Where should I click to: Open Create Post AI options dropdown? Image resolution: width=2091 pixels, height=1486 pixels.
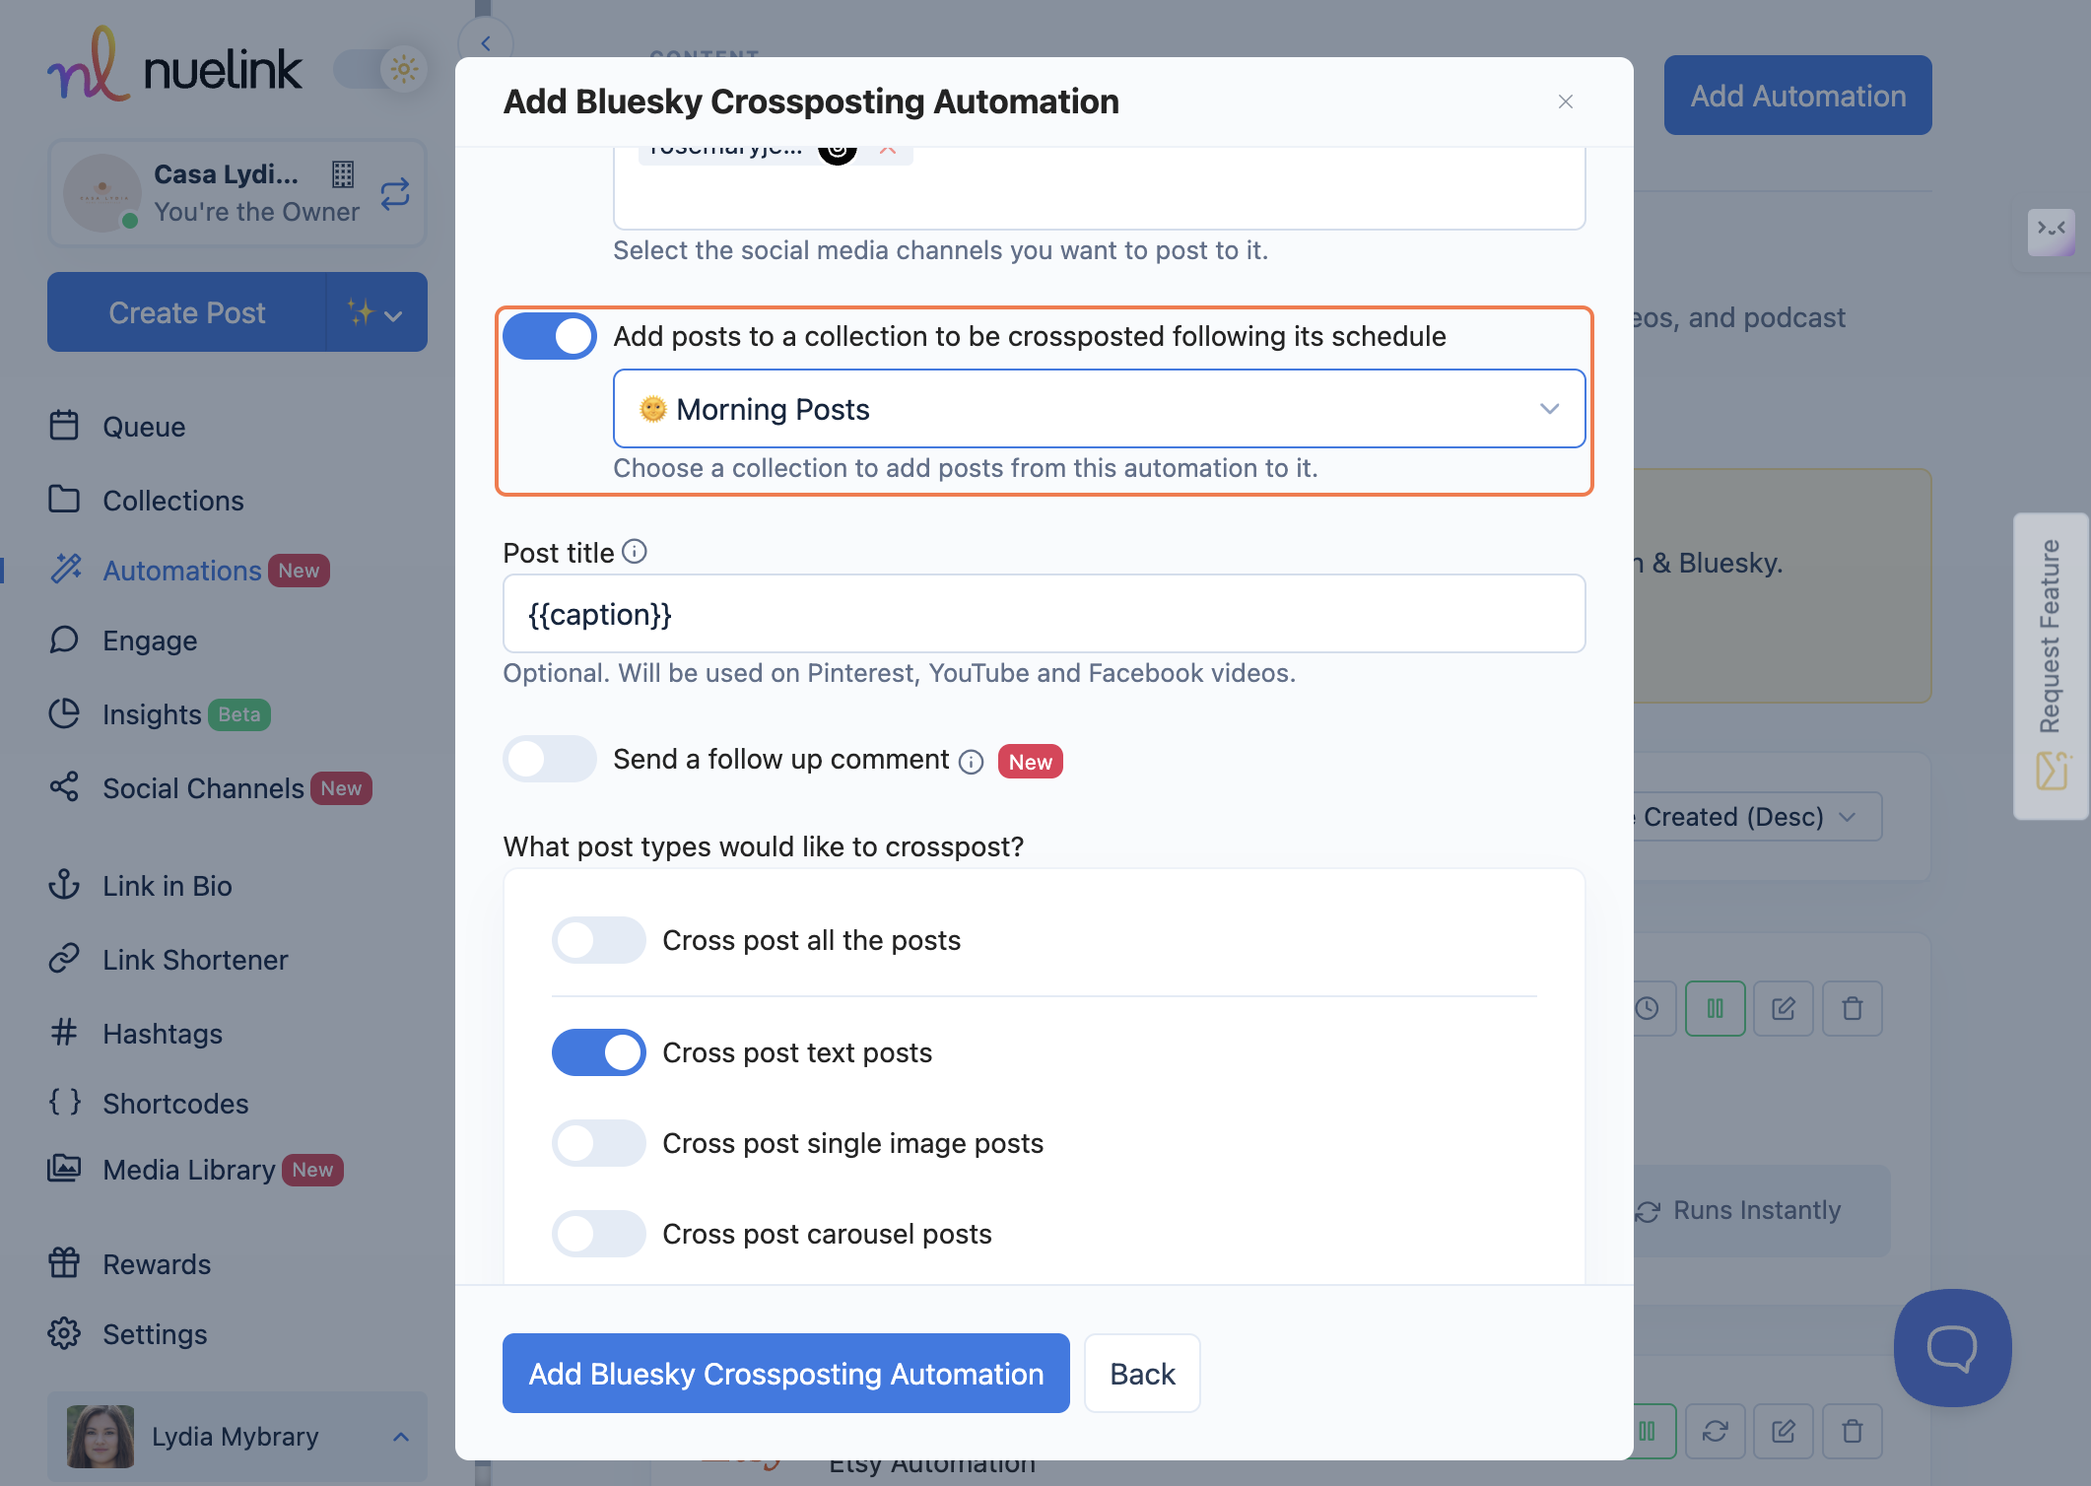tap(376, 312)
